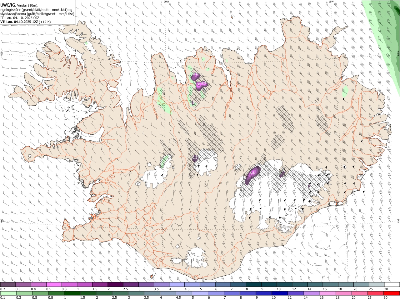Screen dimensions: 400x300
Task: Click the '12' label on the lower rain scale
Action: pyautogui.click(x=290, y=298)
